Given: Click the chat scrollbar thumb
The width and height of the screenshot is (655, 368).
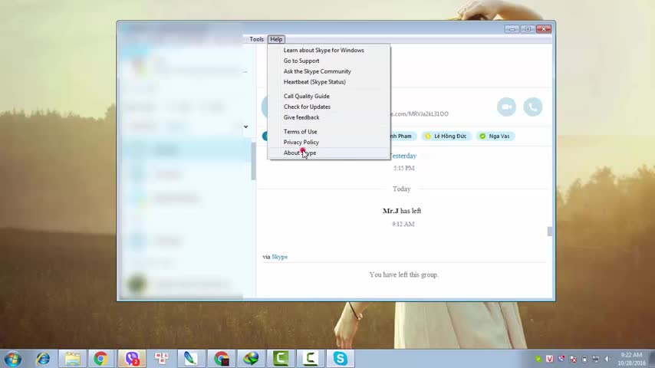Looking at the screenshot, I should pyautogui.click(x=550, y=232).
